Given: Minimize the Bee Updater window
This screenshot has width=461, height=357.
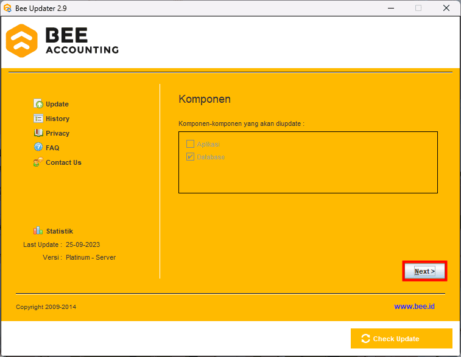Looking at the screenshot, I should 391,9.
